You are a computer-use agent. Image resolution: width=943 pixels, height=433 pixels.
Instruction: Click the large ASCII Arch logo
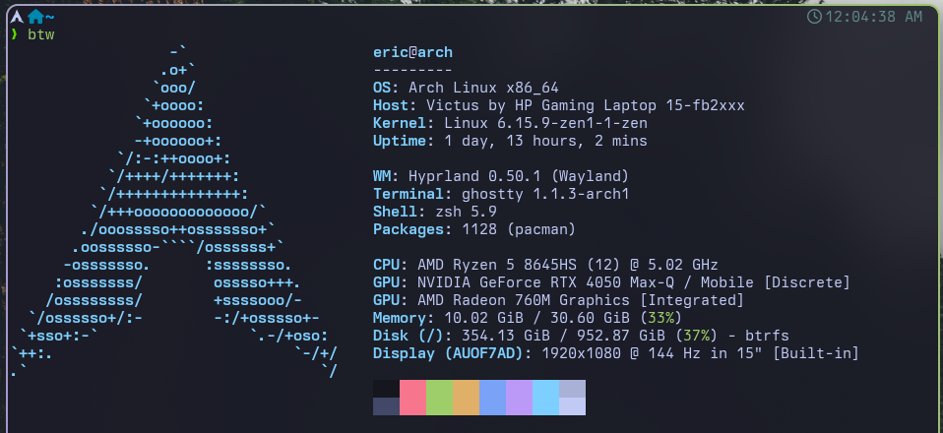point(174,211)
